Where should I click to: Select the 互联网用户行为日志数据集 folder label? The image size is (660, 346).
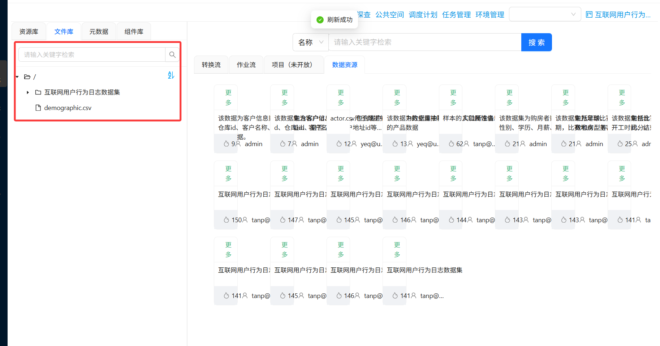click(82, 92)
